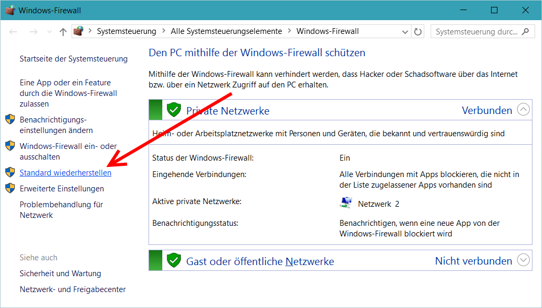Screen dimensions: 542x308
Task: Open Netzwerk- und Freigabecenter link
Action: (x=73, y=289)
